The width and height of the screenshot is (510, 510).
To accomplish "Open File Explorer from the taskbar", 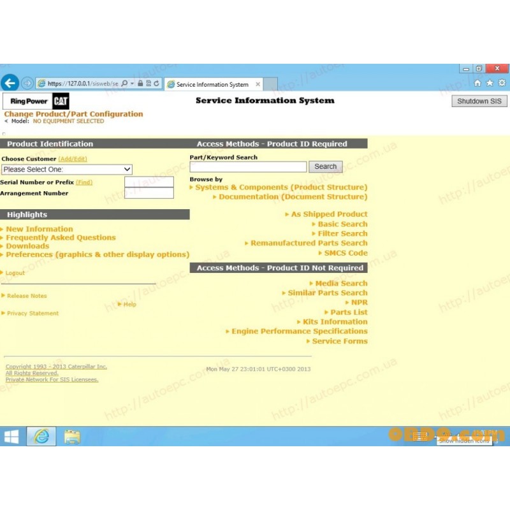I will [x=72, y=437].
